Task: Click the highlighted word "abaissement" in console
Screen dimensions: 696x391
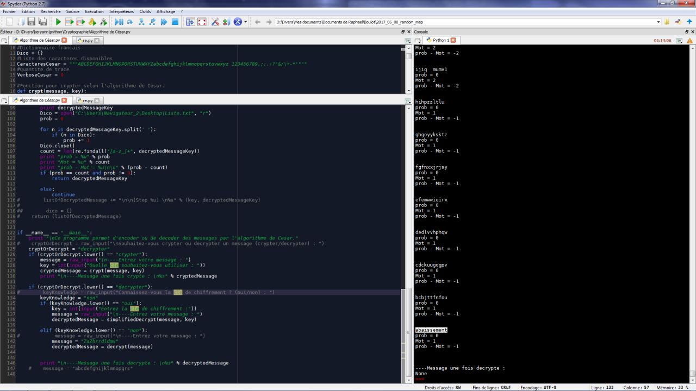Action: click(431, 330)
